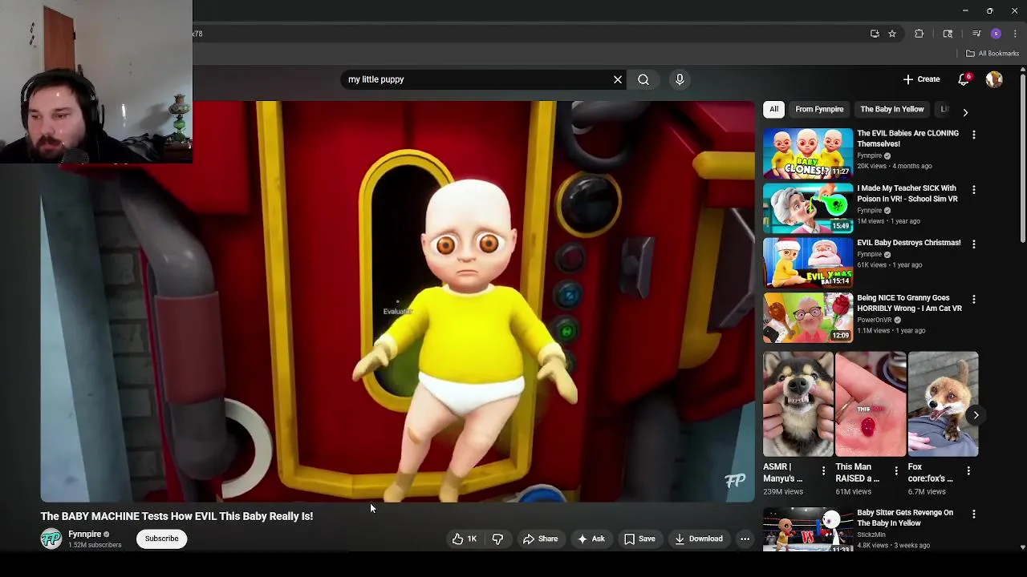
Task: Open the tab search icon in Chrome toolbar
Action: pos(948,34)
